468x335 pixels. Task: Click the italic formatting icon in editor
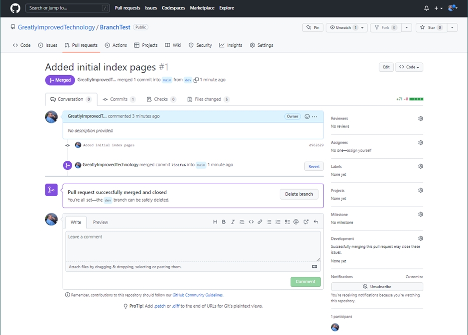pyautogui.click(x=233, y=222)
